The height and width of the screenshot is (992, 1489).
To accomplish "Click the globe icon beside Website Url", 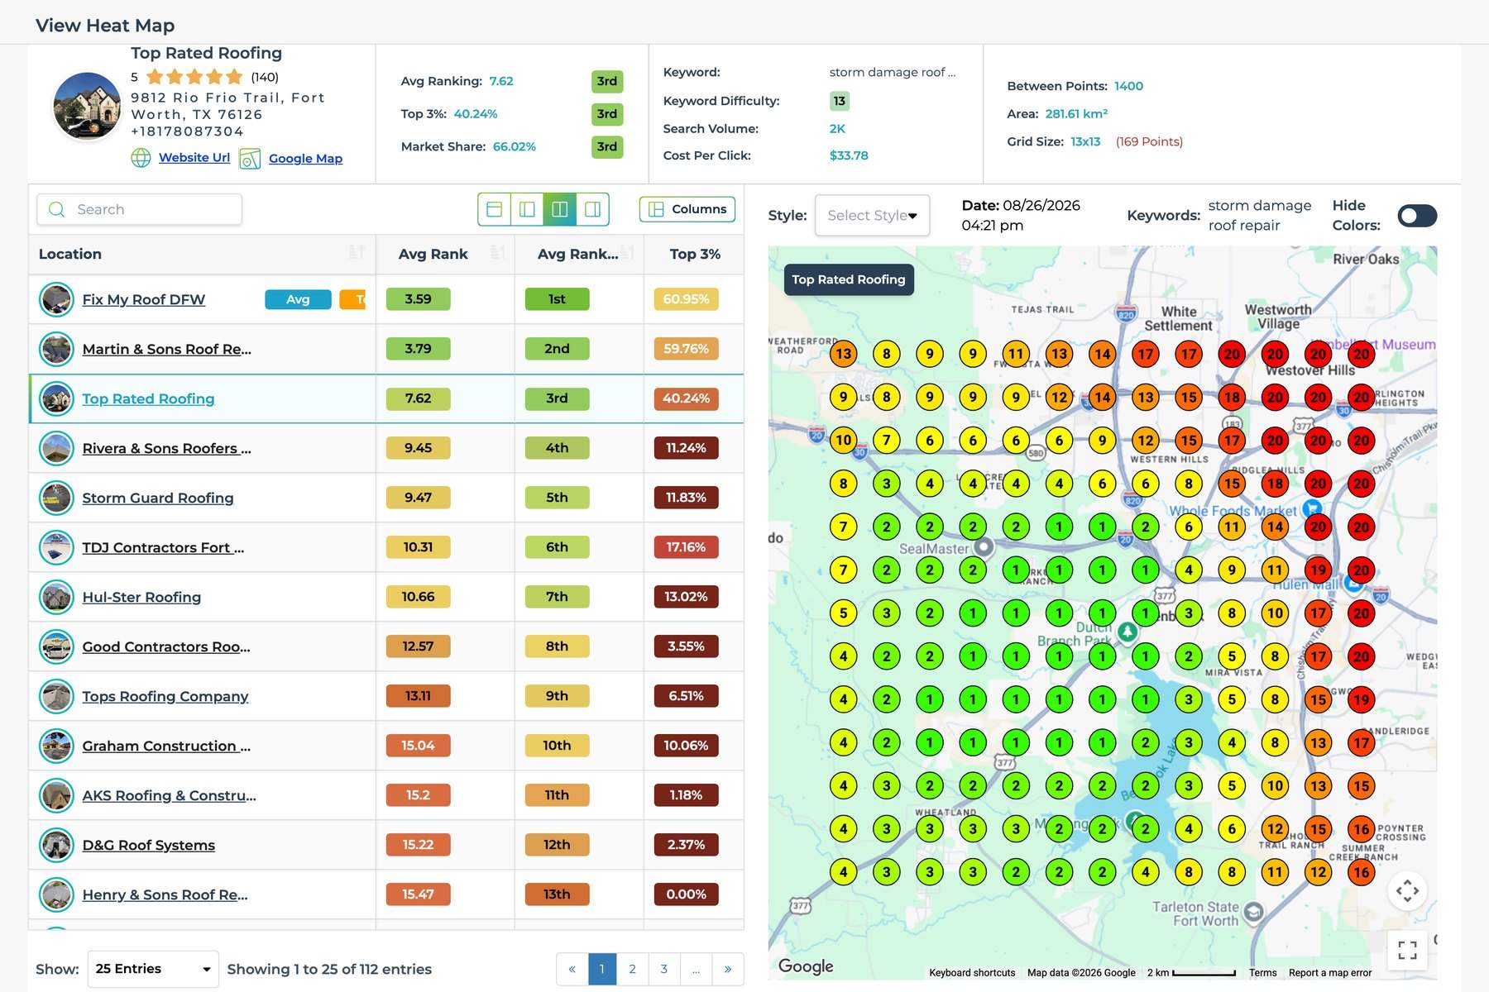I will click(141, 158).
